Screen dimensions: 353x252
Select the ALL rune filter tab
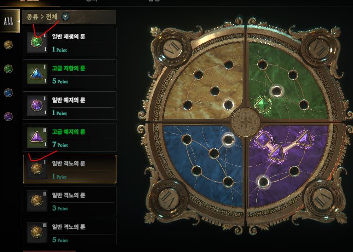coord(9,21)
